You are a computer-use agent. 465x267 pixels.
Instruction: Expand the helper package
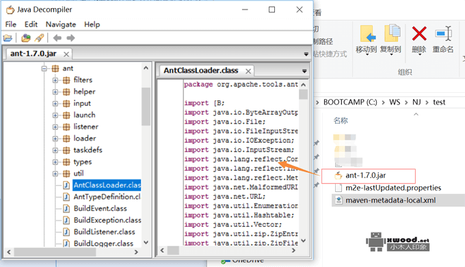pos(55,92)
